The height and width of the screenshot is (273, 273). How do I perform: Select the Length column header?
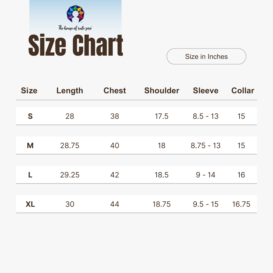click(70, 91)
